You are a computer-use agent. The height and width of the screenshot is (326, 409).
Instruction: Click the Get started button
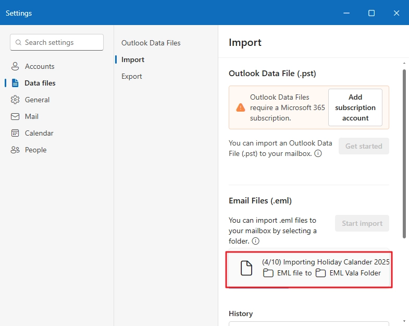(x=364, y=146)
